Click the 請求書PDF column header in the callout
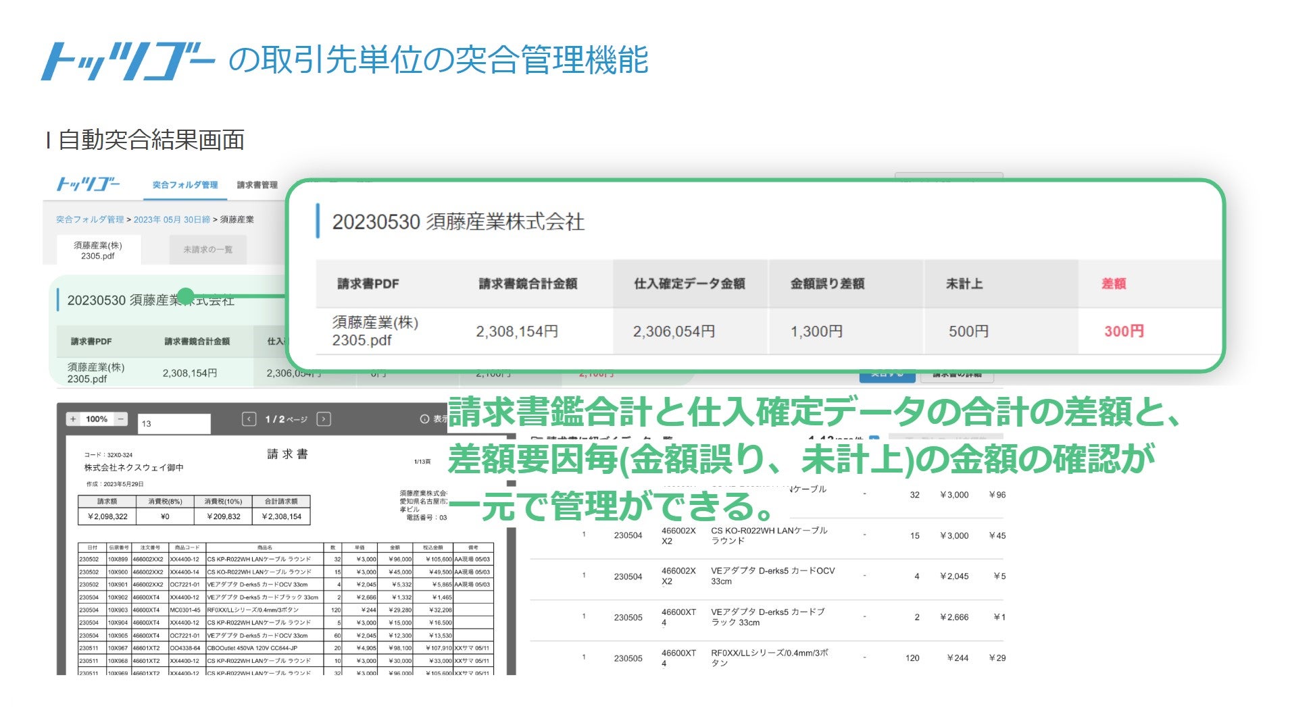The image size is (1290, 725). [368, 284]
